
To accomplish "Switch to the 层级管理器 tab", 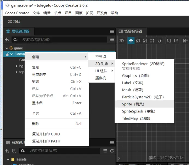I will point(19,31).
